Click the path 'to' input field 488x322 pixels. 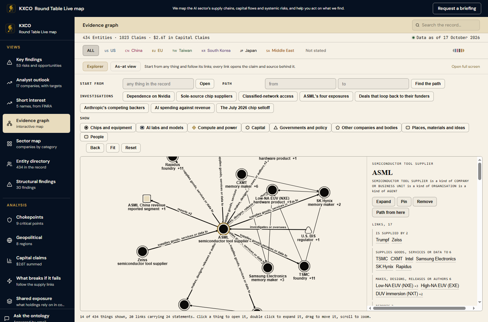click(x=373, y=84)
